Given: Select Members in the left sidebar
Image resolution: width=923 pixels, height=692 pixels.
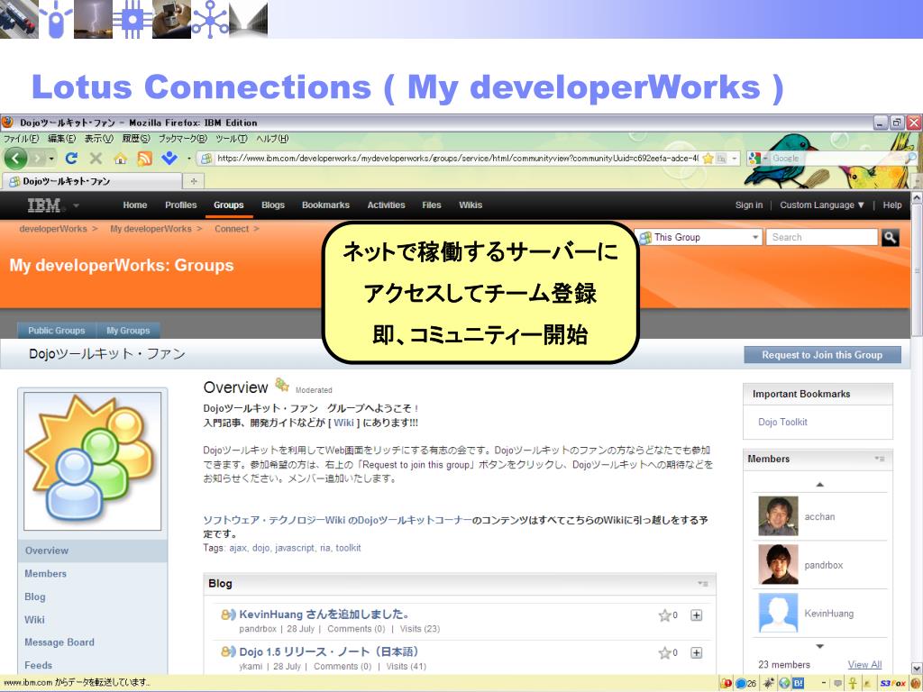Looking at the screenshot, I should (45, 574).
